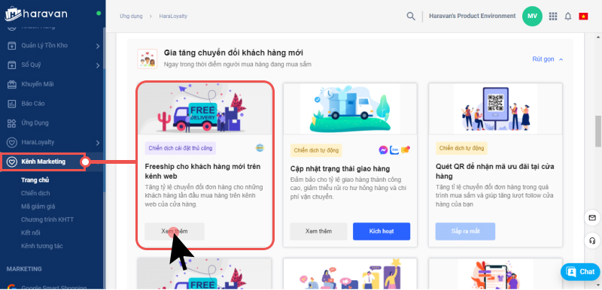Collapse section with Rút gọn
Screen dimensions: 602x290
tap(548, 59)
